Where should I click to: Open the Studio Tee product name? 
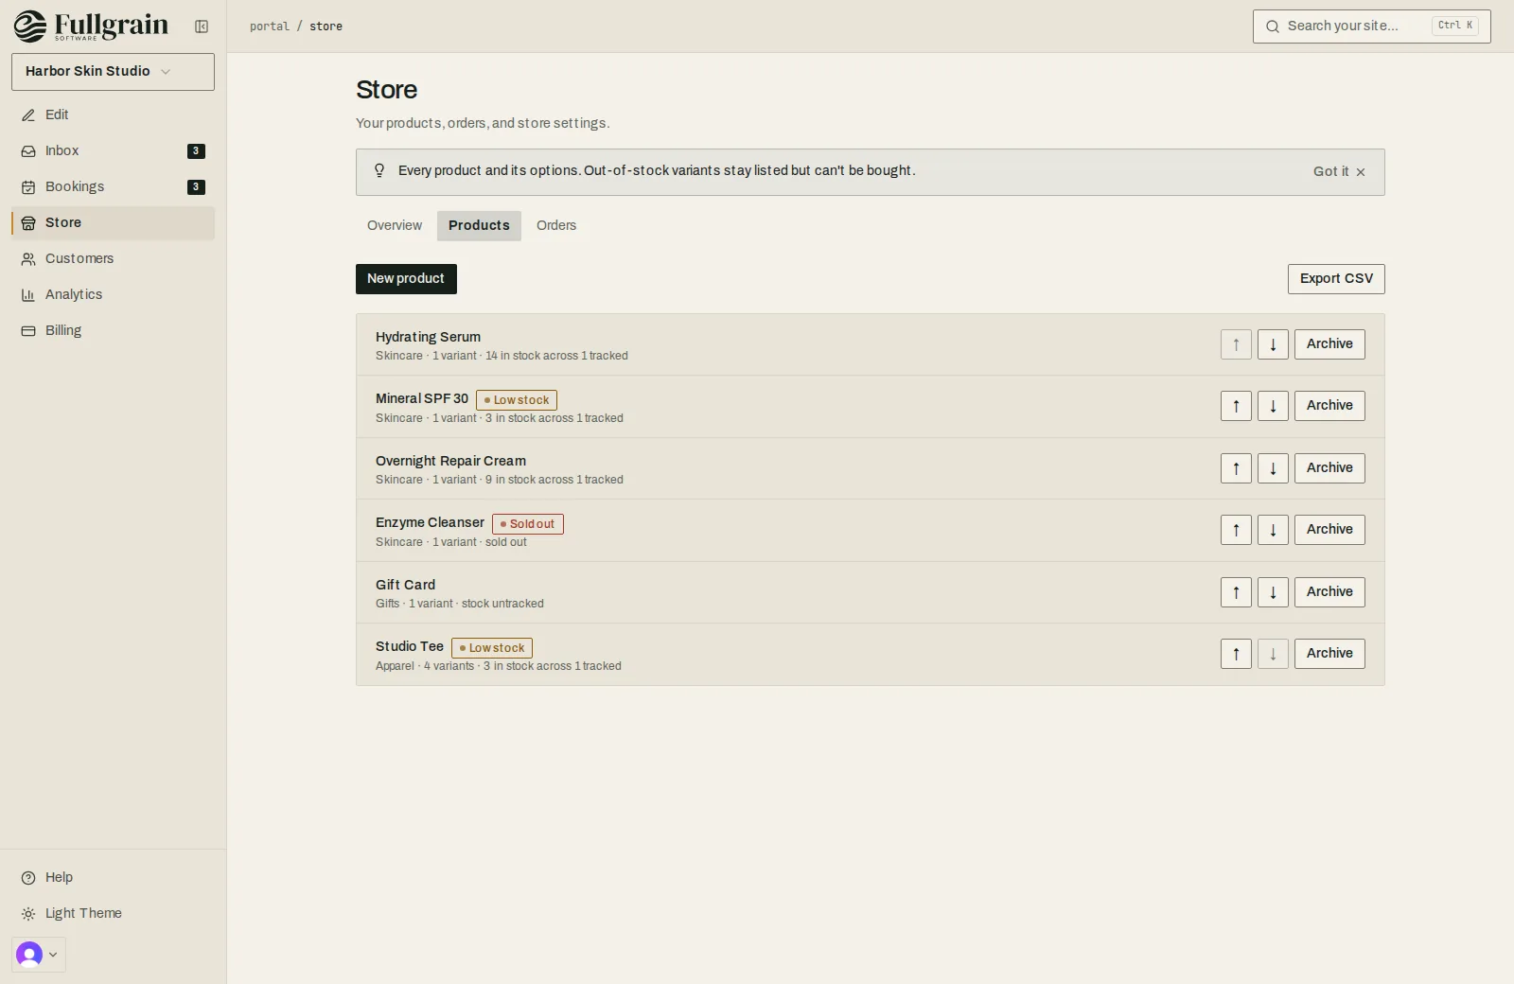click(x=410, y=646)
